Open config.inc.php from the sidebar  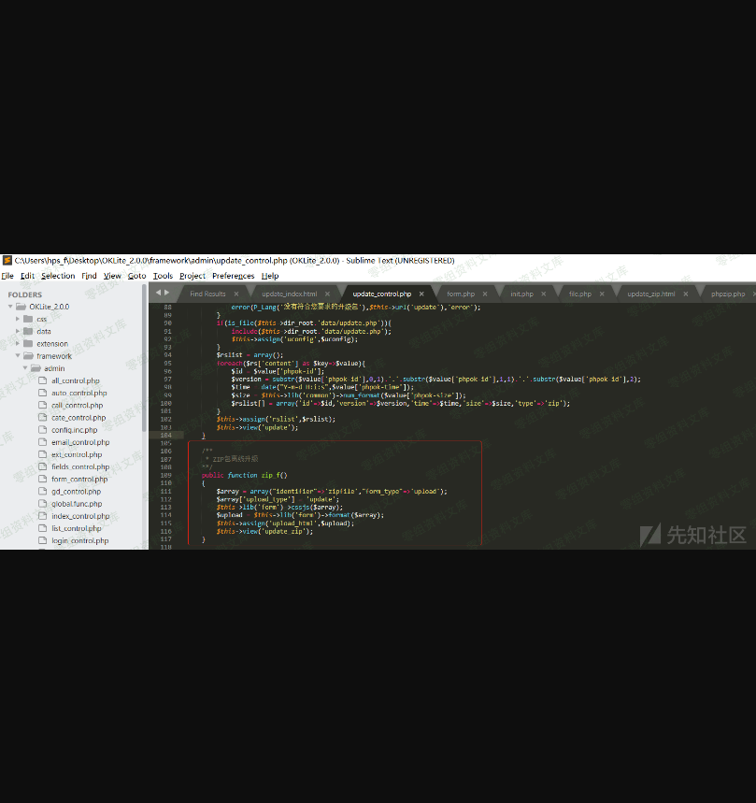tap(74, 430)
